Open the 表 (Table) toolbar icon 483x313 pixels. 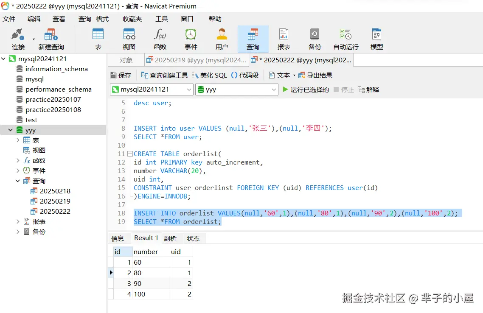(x=98, y=39)
